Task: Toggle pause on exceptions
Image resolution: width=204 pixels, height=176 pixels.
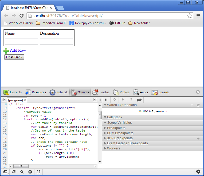Action: (x=30, y=172)
